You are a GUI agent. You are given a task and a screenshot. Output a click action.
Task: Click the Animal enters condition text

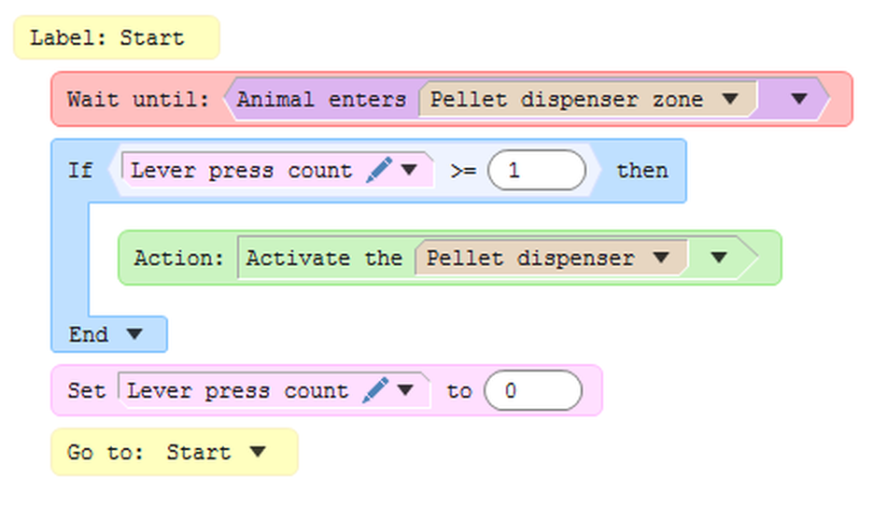tap(321, 99)
